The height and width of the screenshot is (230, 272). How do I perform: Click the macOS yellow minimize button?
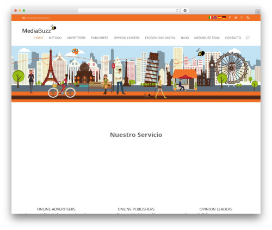point(20,10)
